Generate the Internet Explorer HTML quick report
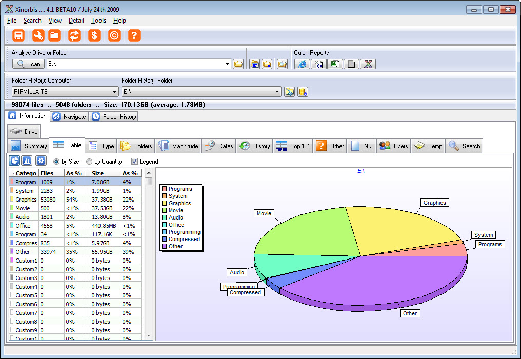 [x=302, y=64]
